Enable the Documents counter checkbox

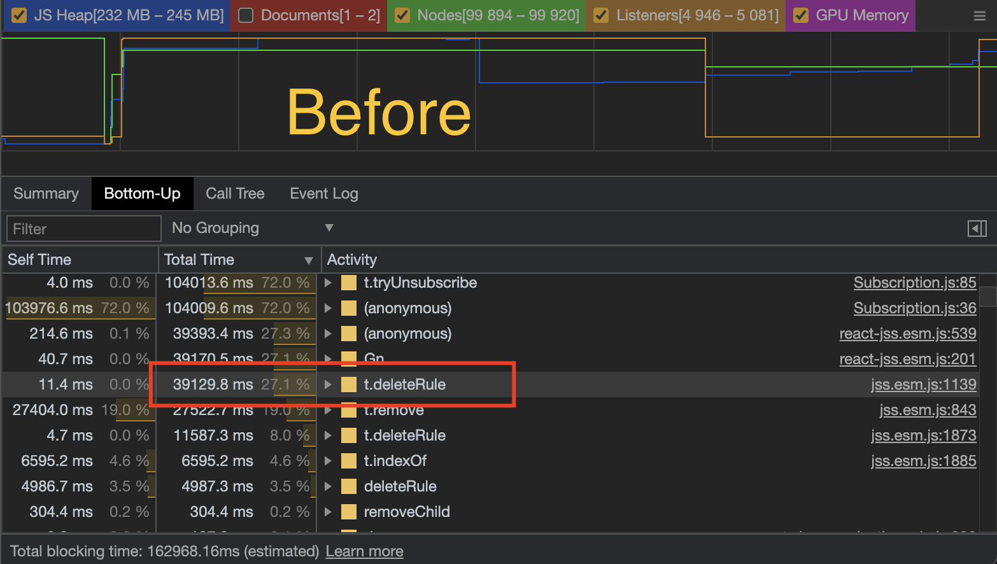(x=245, y=15)
